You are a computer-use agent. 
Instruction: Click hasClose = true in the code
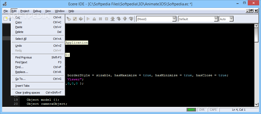click(x=211, y=75)
